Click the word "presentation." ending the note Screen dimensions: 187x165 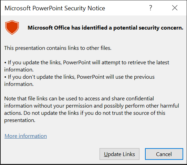20,120
